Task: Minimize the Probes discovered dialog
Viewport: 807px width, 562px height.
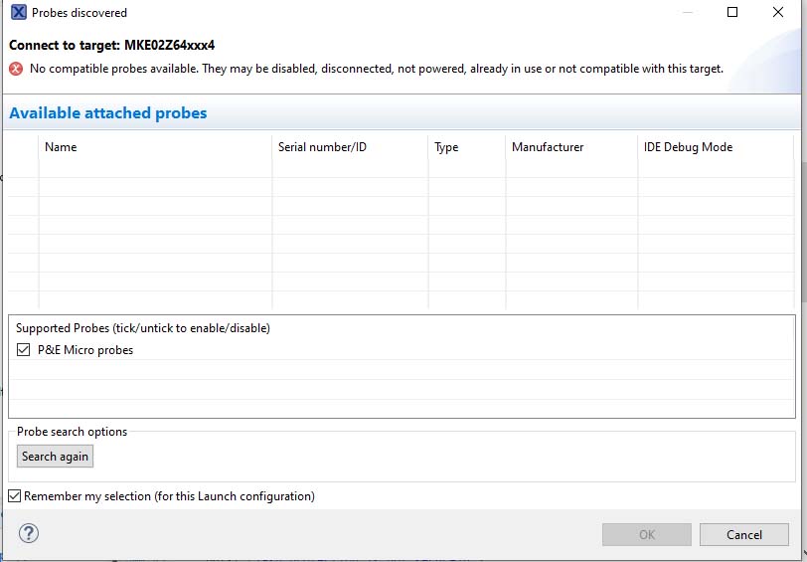Action: pyautogui.click(x=687, y=13)
